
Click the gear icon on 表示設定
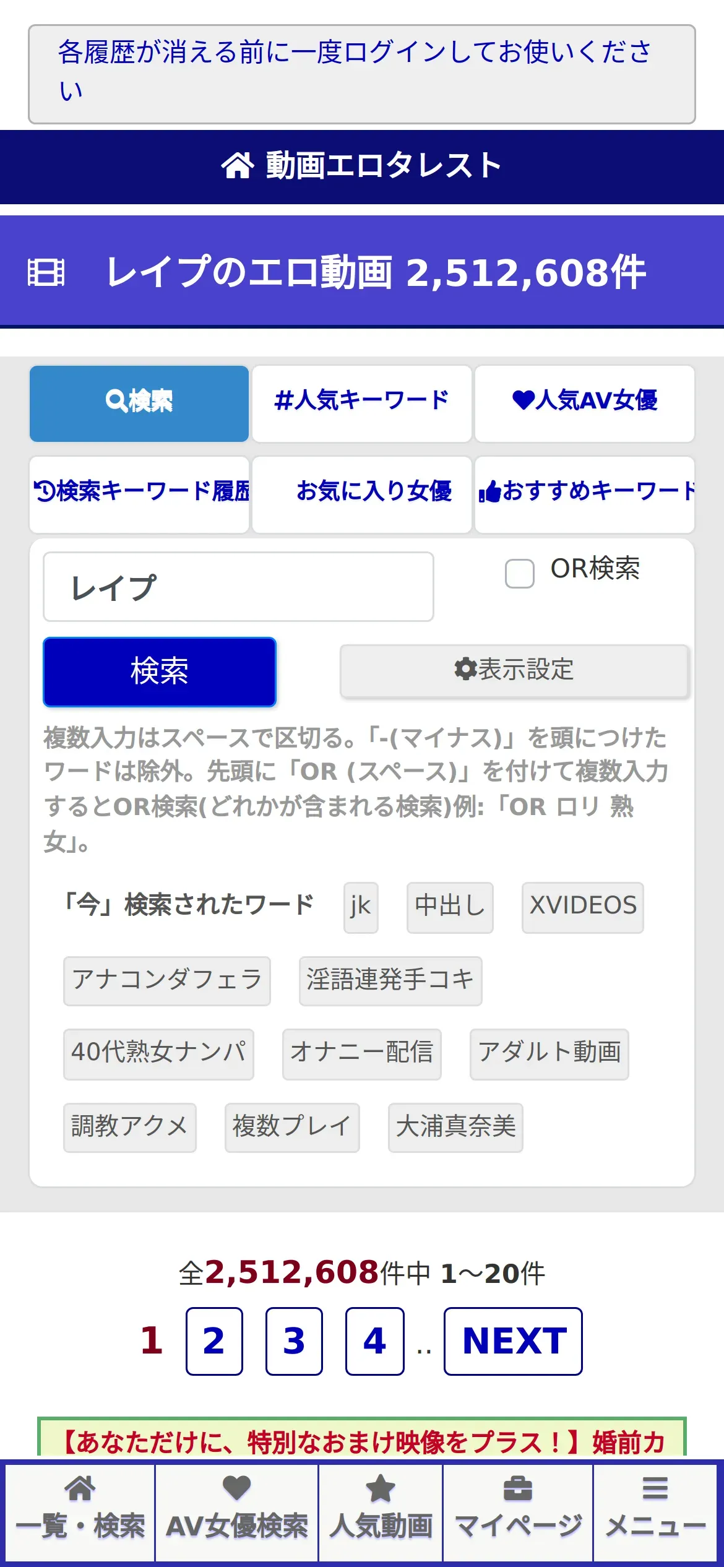pyautogui.click(x=465, y=669)
